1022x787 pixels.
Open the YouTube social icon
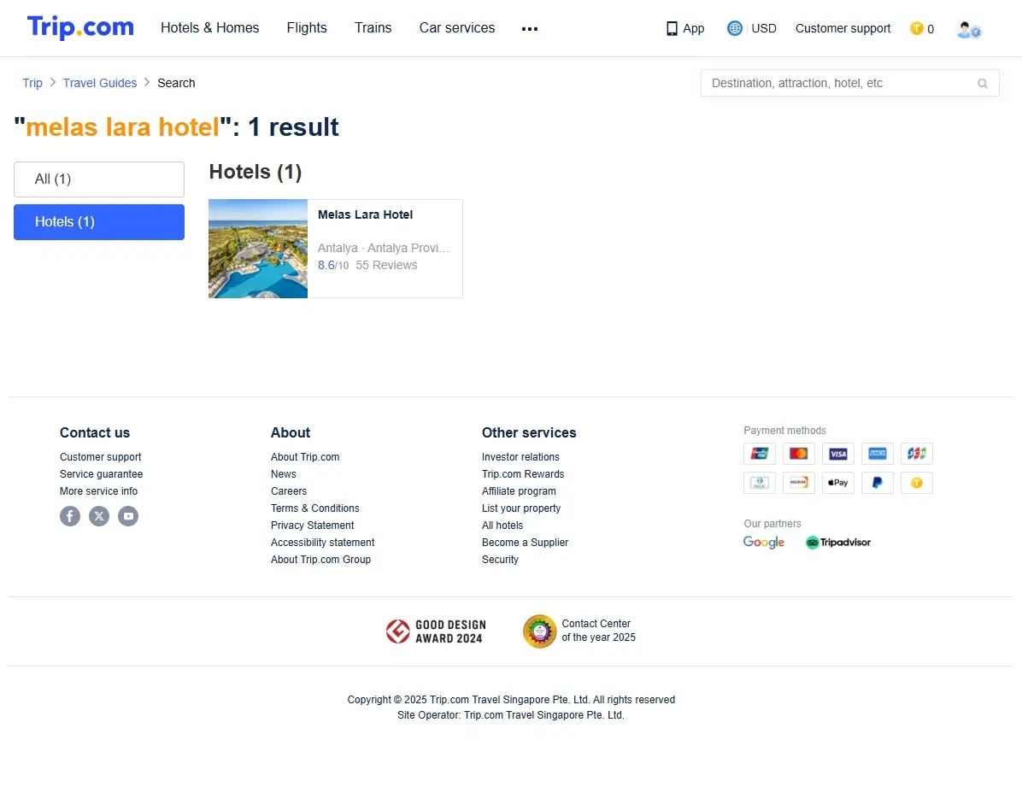tap(128, 516)
